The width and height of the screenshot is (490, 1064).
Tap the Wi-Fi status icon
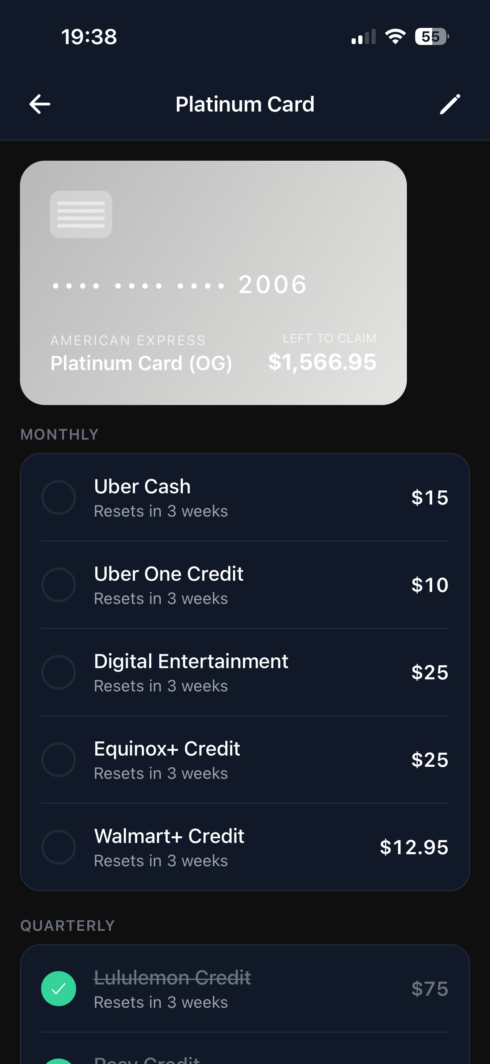[x=395, y=37]
